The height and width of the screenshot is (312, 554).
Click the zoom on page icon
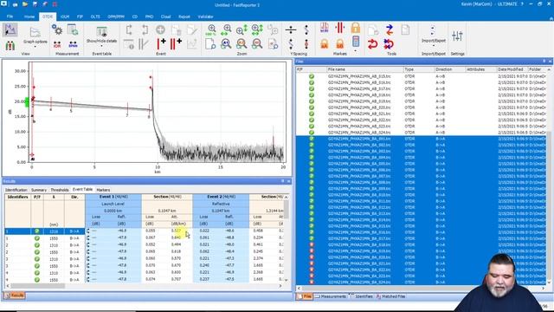pos(210,44)
